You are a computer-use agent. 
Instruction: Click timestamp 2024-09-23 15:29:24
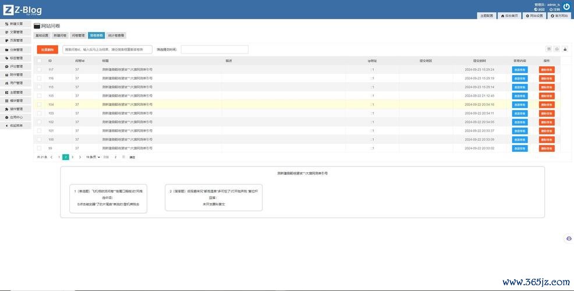(479, 69)
